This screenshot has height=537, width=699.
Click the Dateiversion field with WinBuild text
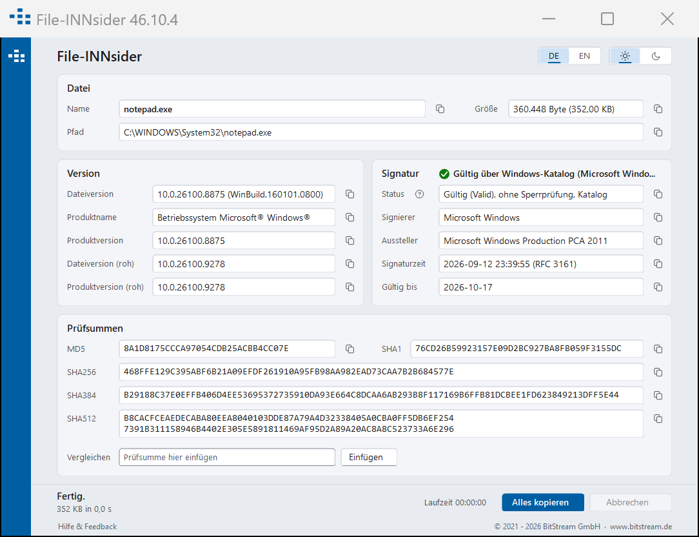point(244,194)
